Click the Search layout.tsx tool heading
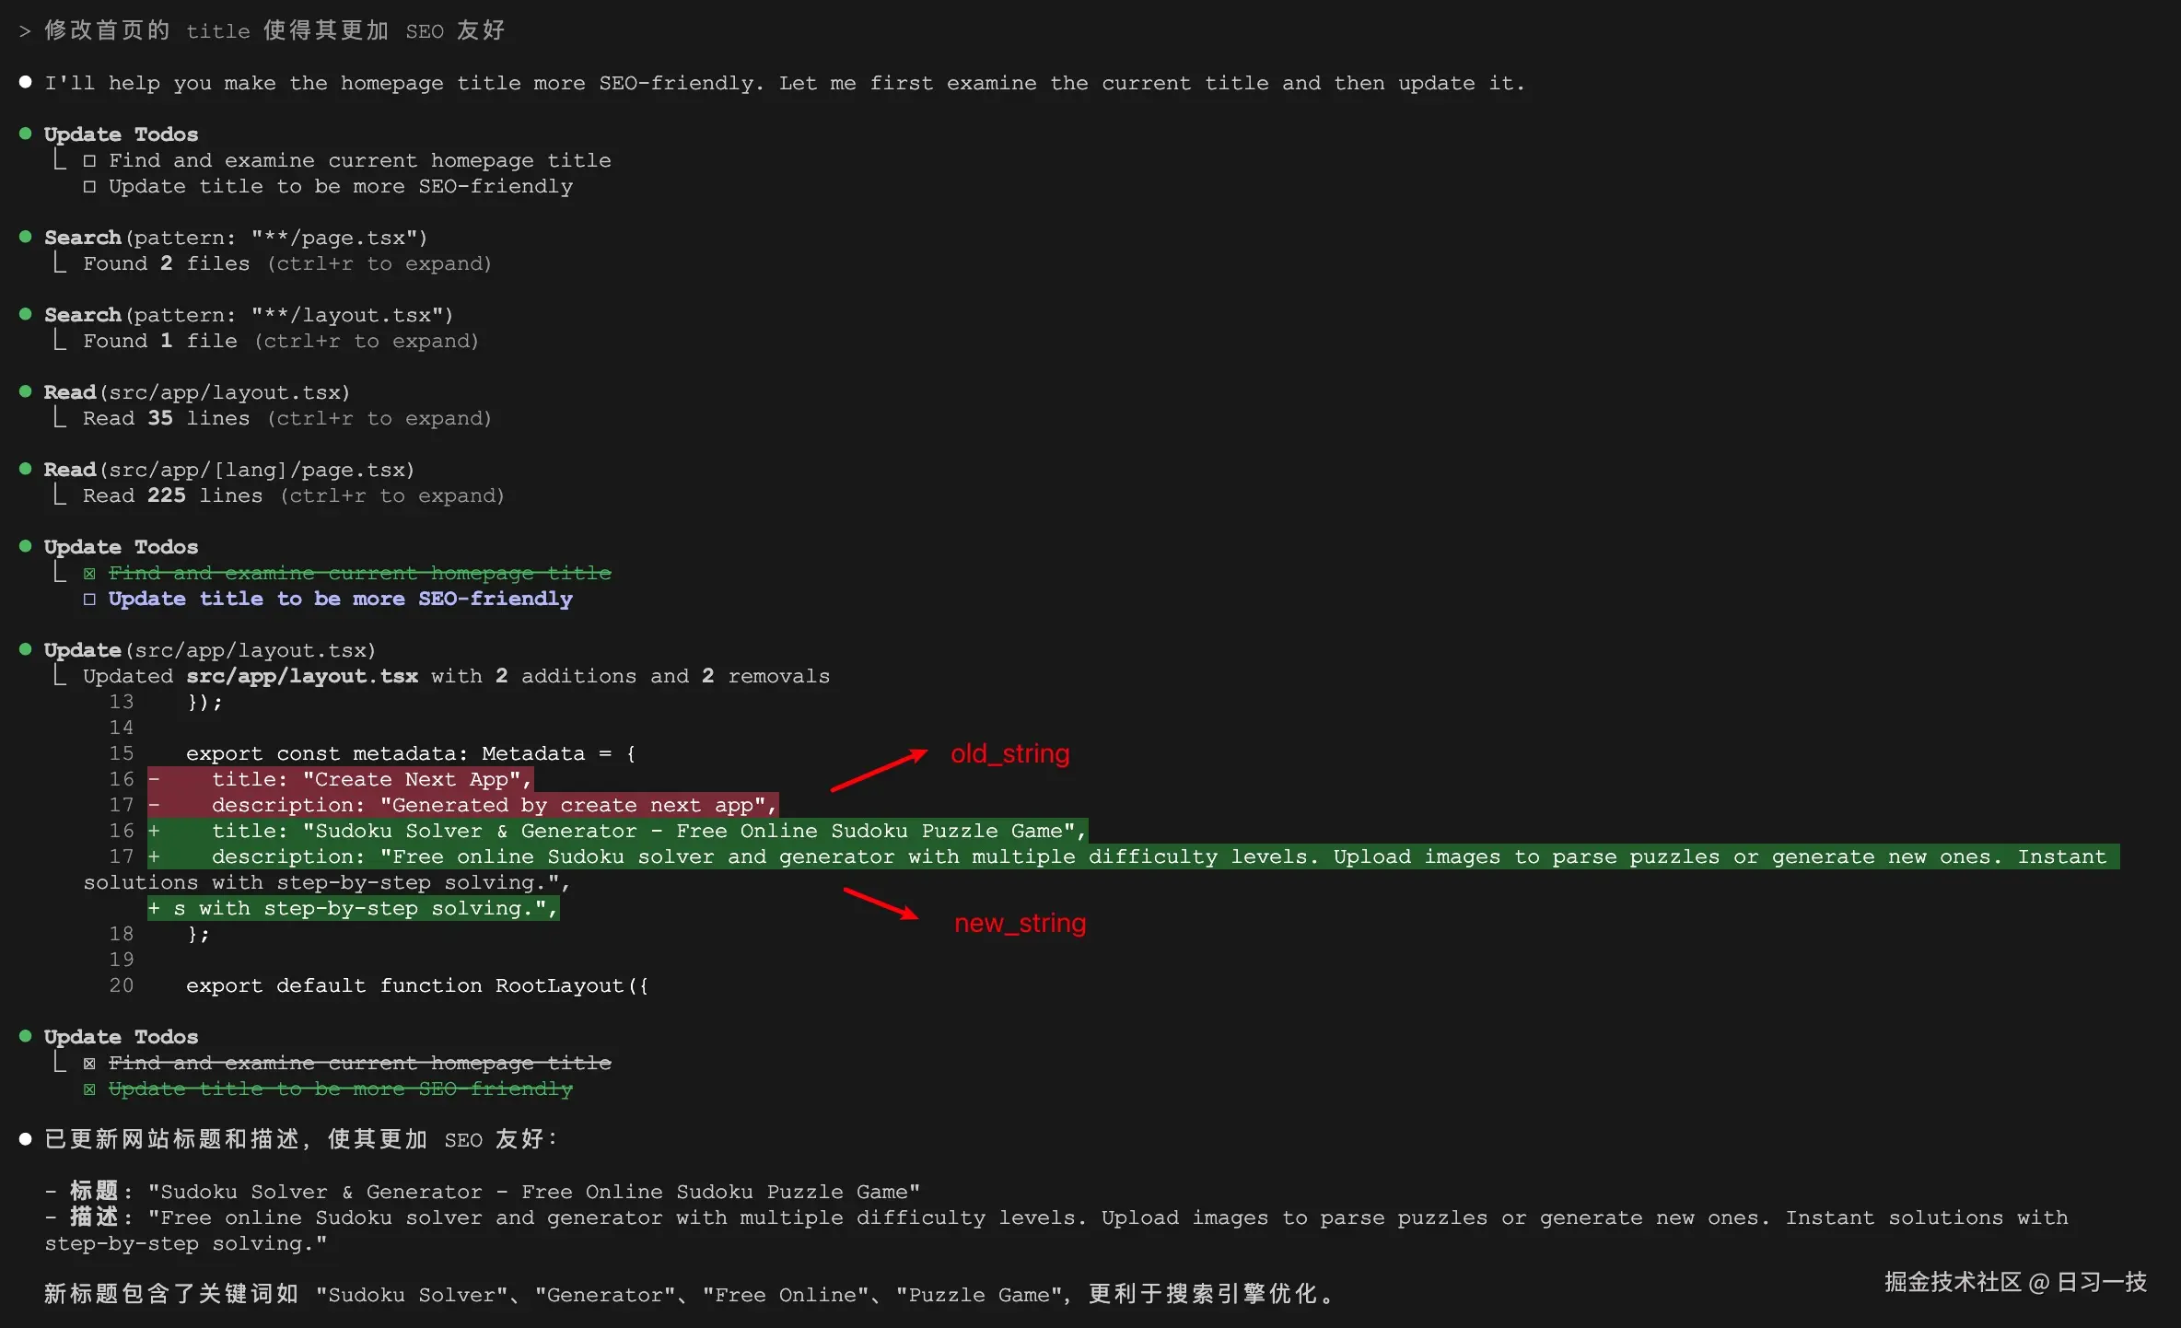 [248, 315]
